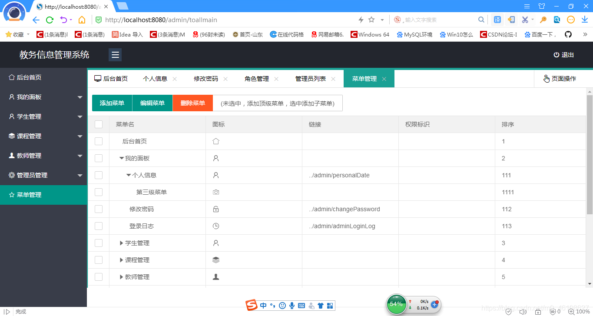
Task: Check the 登录日志 row checkbox
Action: (99, 226)
